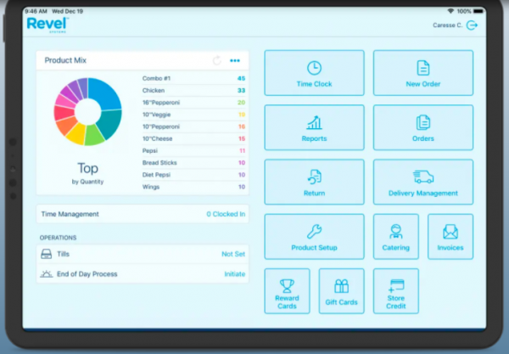The image size is (509, 354).
Task: Log out using the arrow icon
Action: click(x=472, y=25)
